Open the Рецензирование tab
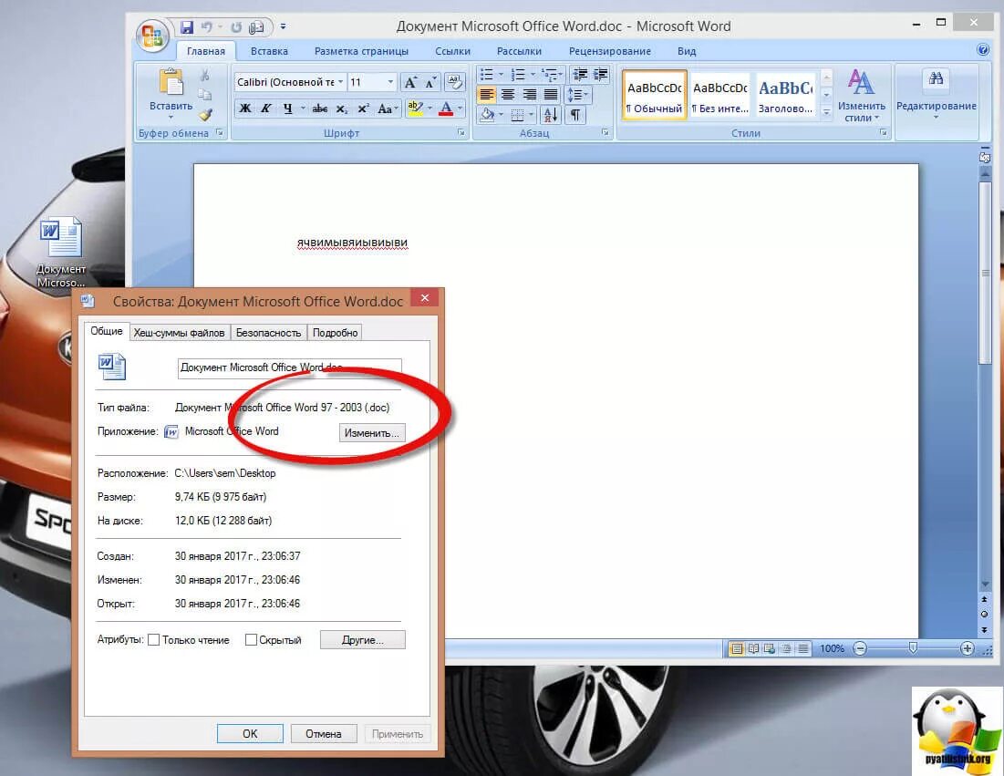The height and width of the screenshot is (776, 1004). click(609, 51)
